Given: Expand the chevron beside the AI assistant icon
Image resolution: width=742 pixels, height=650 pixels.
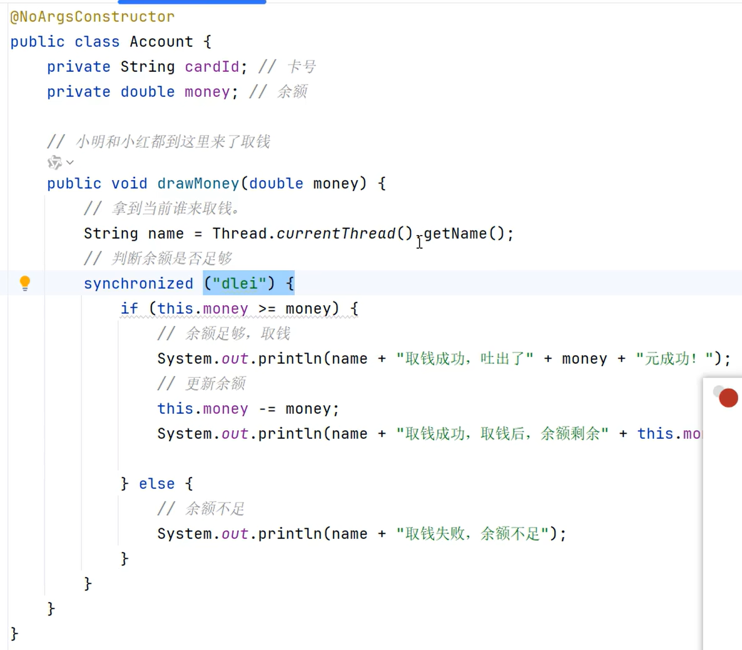Looking at the screenshot, I should point(70,162).
